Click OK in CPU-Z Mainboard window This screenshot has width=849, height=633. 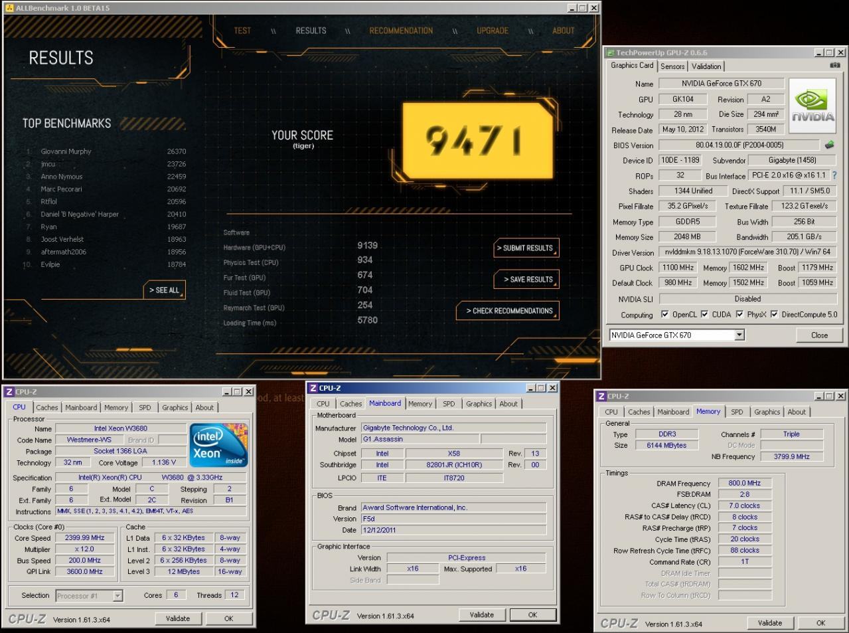pos(532,615)
